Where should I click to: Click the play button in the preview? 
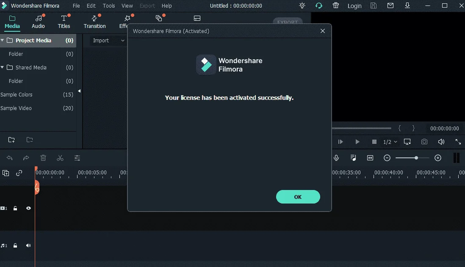pyautogui.click(x=357, y=142)
